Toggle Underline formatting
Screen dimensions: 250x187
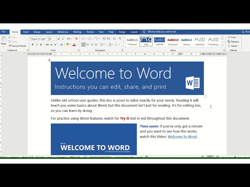point(41,45)
